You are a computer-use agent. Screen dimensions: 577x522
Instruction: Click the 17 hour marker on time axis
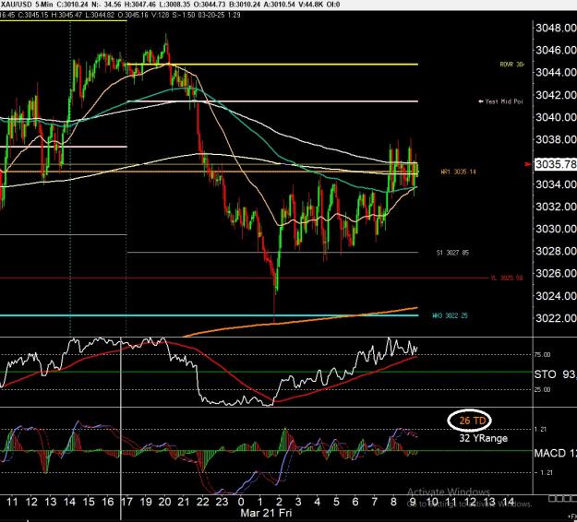[126, 502]
